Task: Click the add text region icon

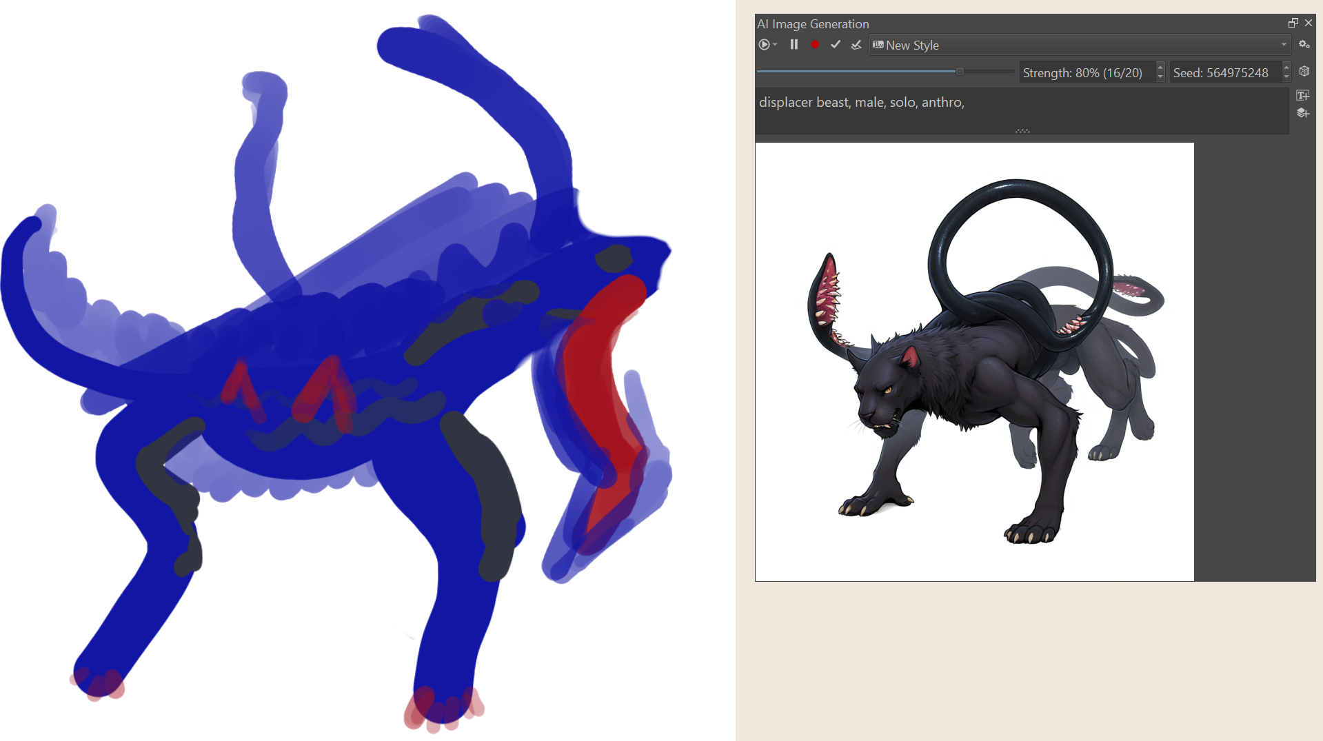Action: pyautogui.click(x=1303, y=96)
